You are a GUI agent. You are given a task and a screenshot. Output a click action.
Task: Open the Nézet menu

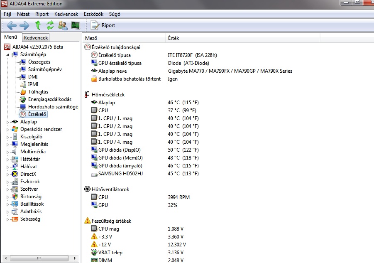click(23, 14)
